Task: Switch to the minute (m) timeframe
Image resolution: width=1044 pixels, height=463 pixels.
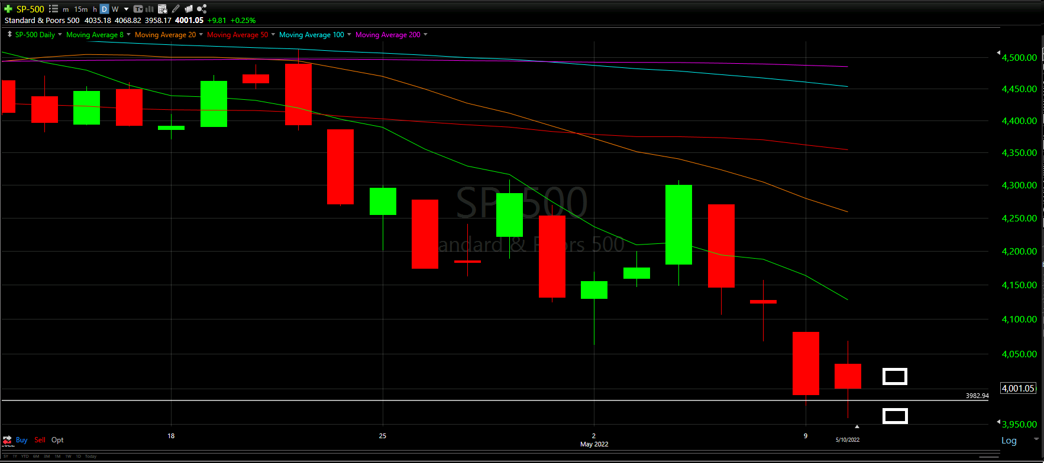Action: point(66,9)
